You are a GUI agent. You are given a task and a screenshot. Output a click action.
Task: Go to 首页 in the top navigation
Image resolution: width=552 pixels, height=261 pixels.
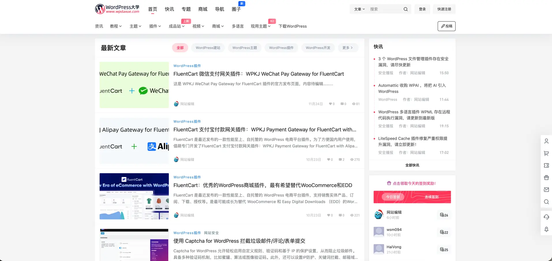pos(153,9)
